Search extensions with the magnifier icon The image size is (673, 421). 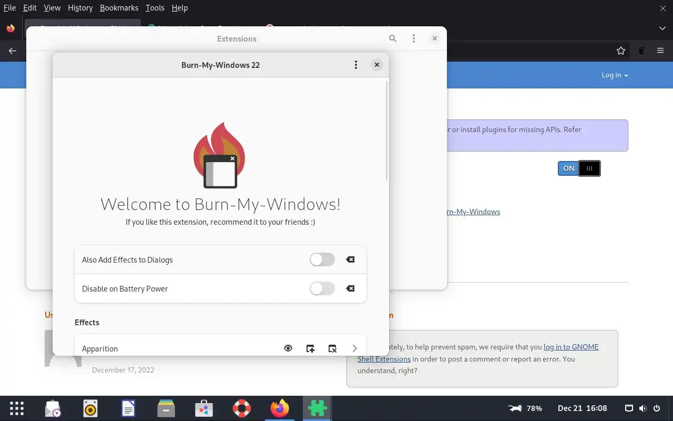pyautogui.click(x=393, y=38)
